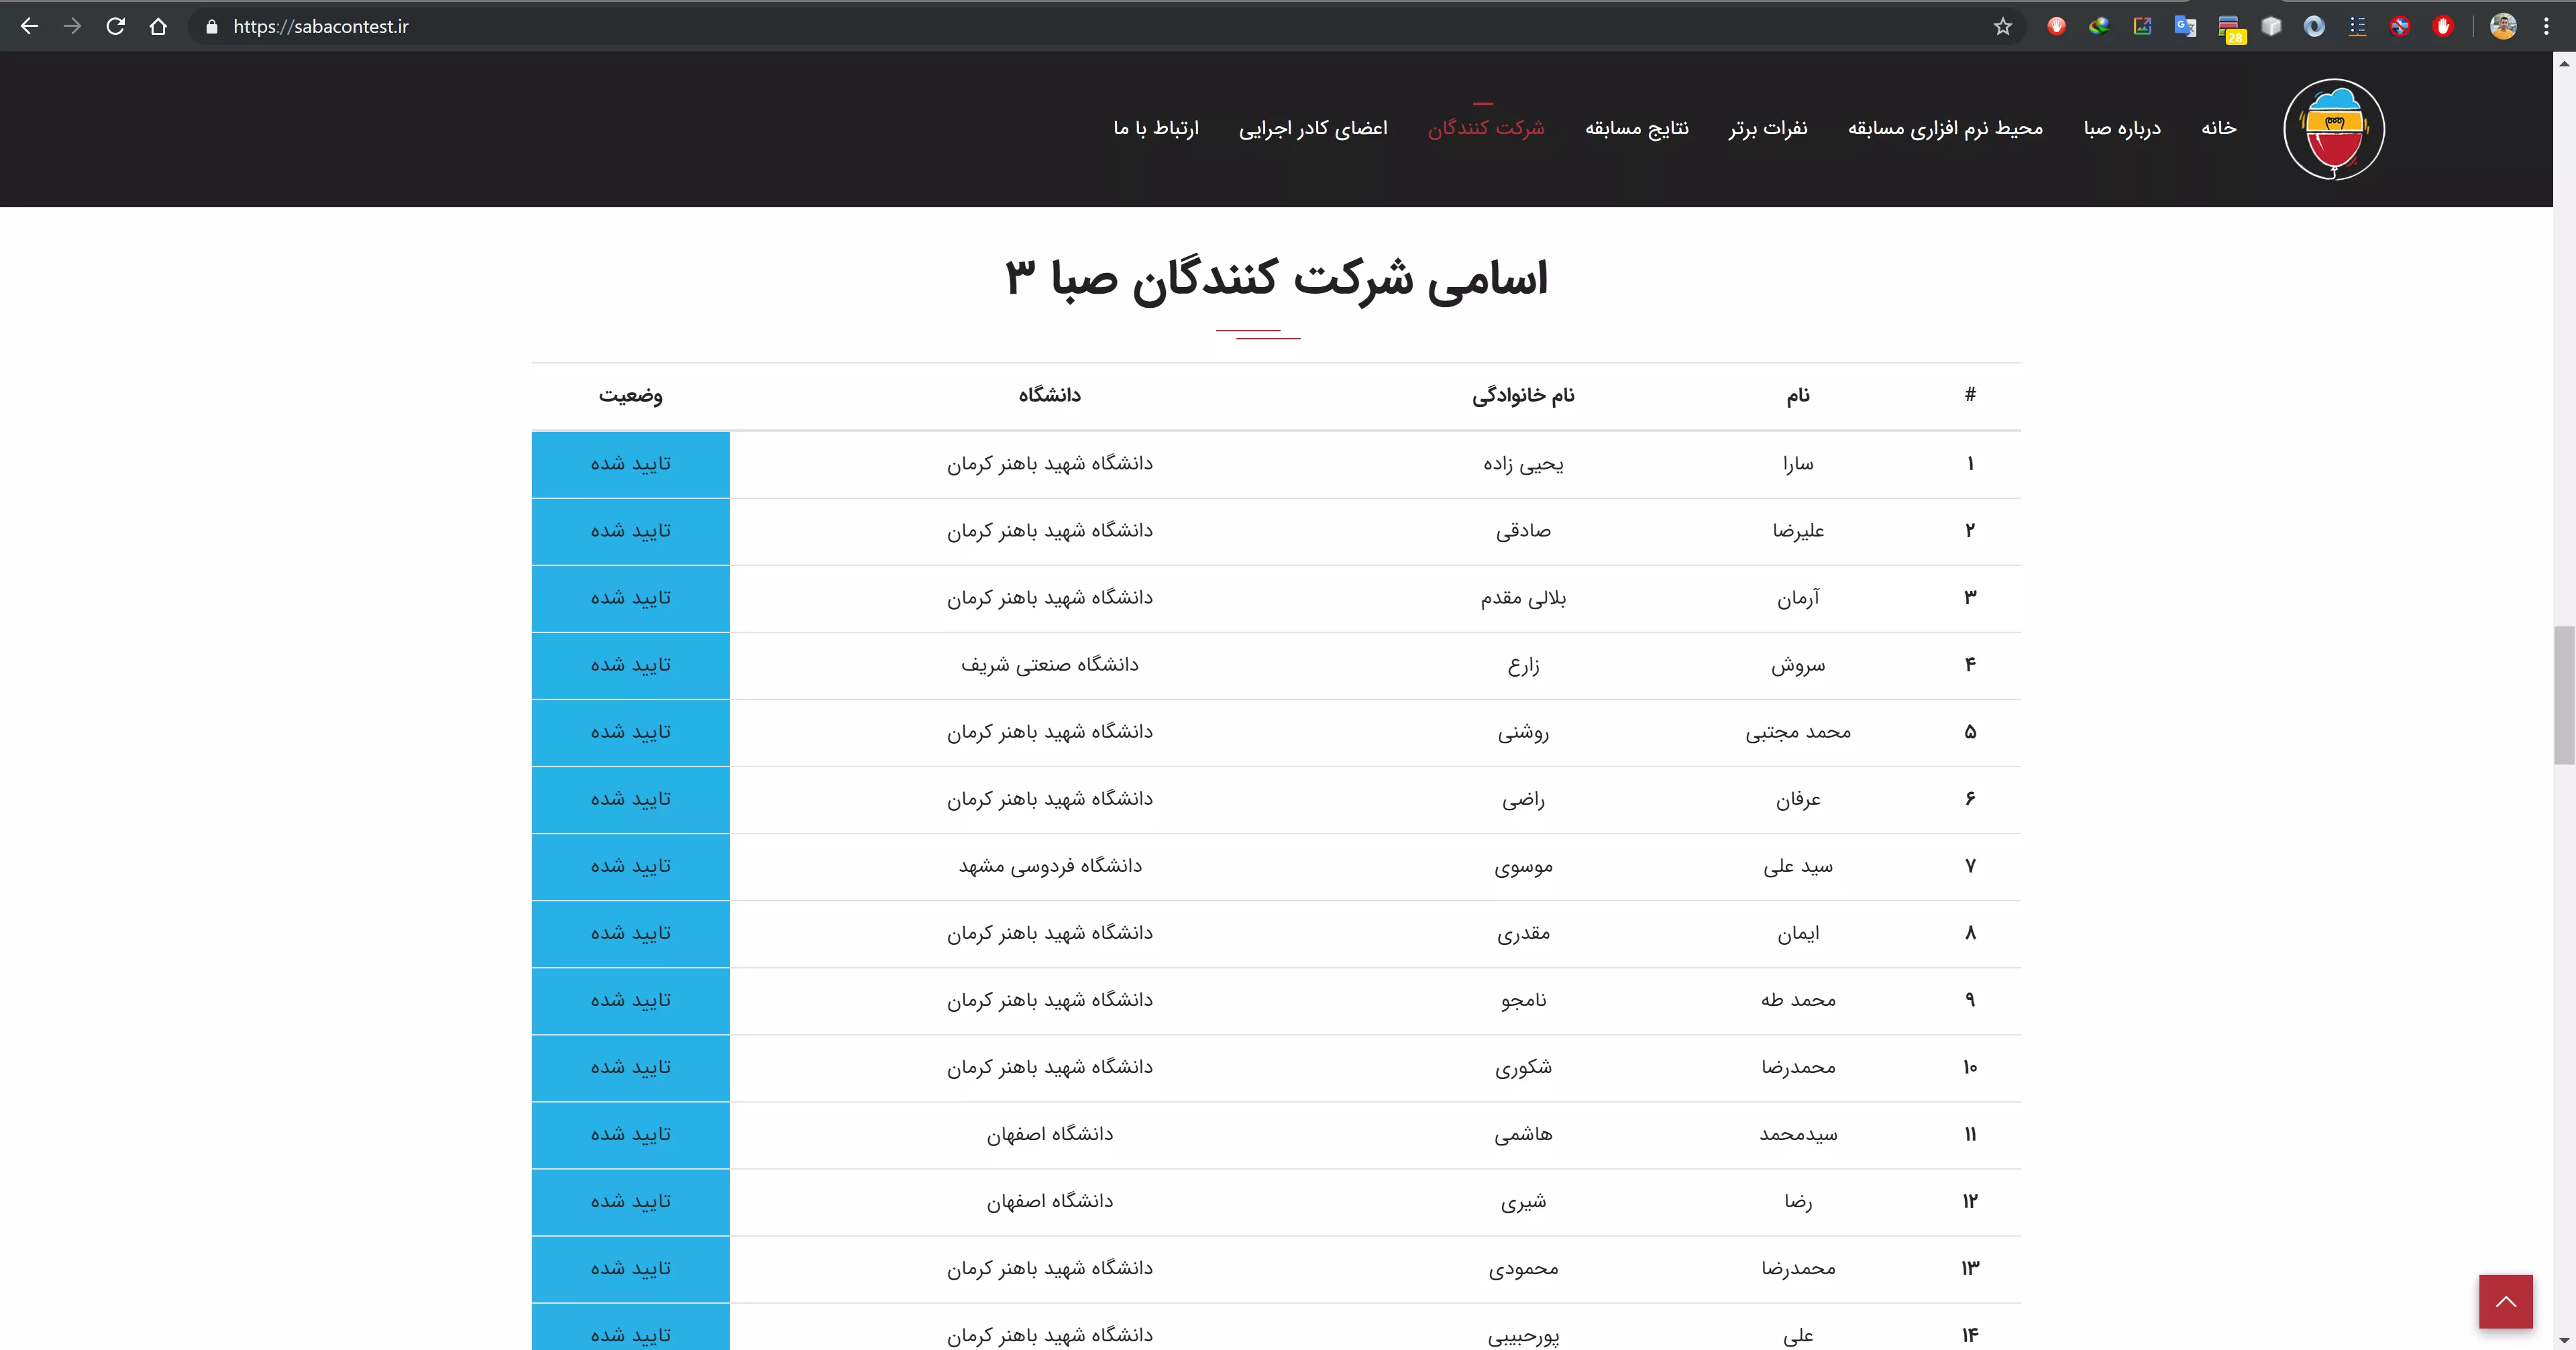Open the browser home page icon
The image size is (2576, 1350).
pyautogui.click(x=158, y=26)
